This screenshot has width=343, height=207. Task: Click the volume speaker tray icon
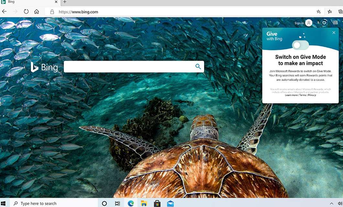[x=340, y=203]
